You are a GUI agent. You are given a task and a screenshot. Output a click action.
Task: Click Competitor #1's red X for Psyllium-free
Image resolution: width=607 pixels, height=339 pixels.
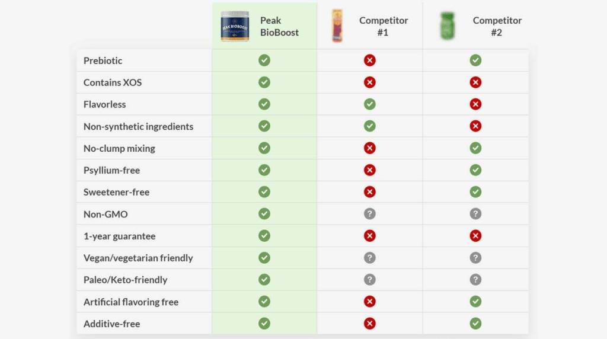point(370,170)
